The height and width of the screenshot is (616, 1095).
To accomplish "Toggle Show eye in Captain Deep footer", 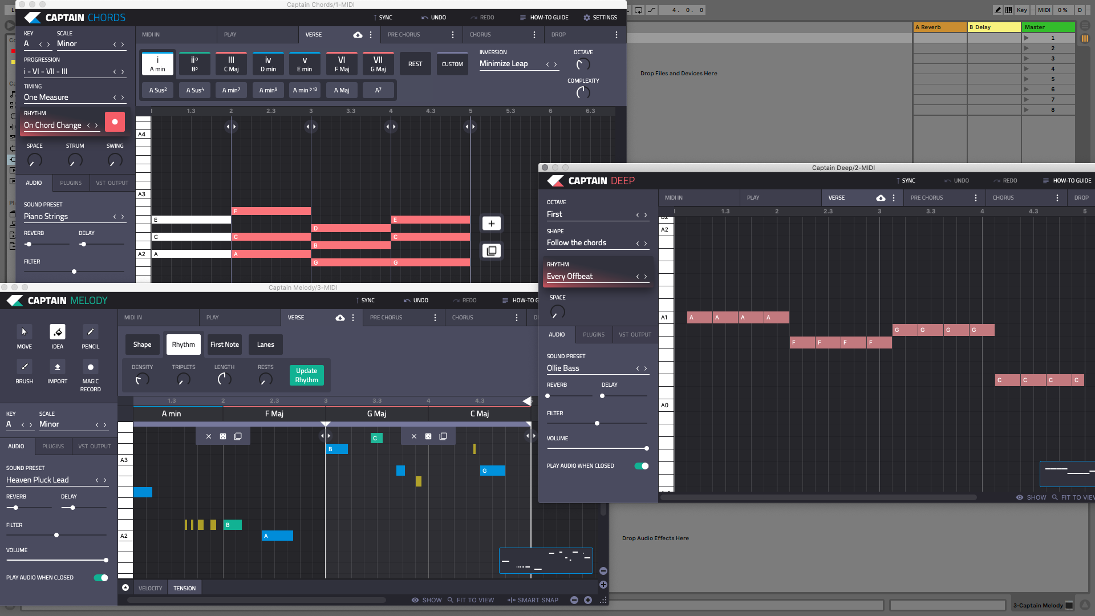I will coord(1031,497).
